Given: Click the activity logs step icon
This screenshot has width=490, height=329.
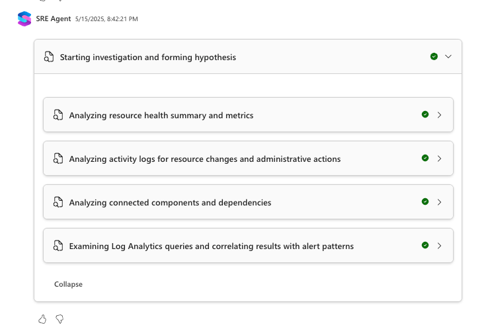Looking at the screenshot, I should [58, 159].
